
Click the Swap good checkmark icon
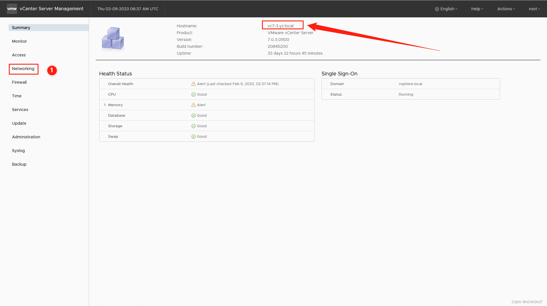click(x=194, y=137)
